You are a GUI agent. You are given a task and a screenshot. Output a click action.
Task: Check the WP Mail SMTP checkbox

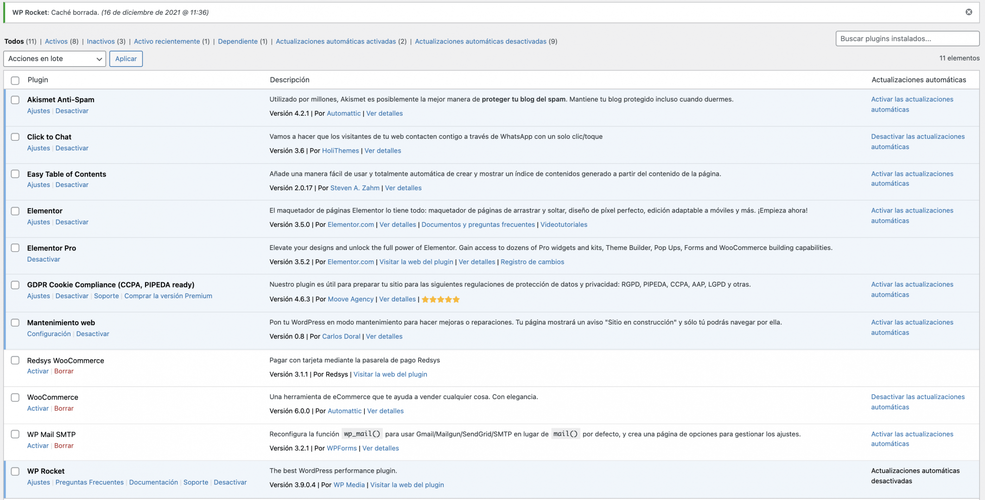[x=15, y=434]
